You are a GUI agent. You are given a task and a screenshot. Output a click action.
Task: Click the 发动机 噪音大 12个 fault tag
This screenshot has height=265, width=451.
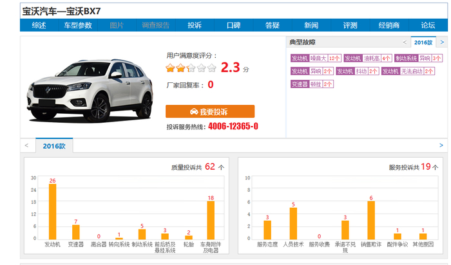[316, 59]
